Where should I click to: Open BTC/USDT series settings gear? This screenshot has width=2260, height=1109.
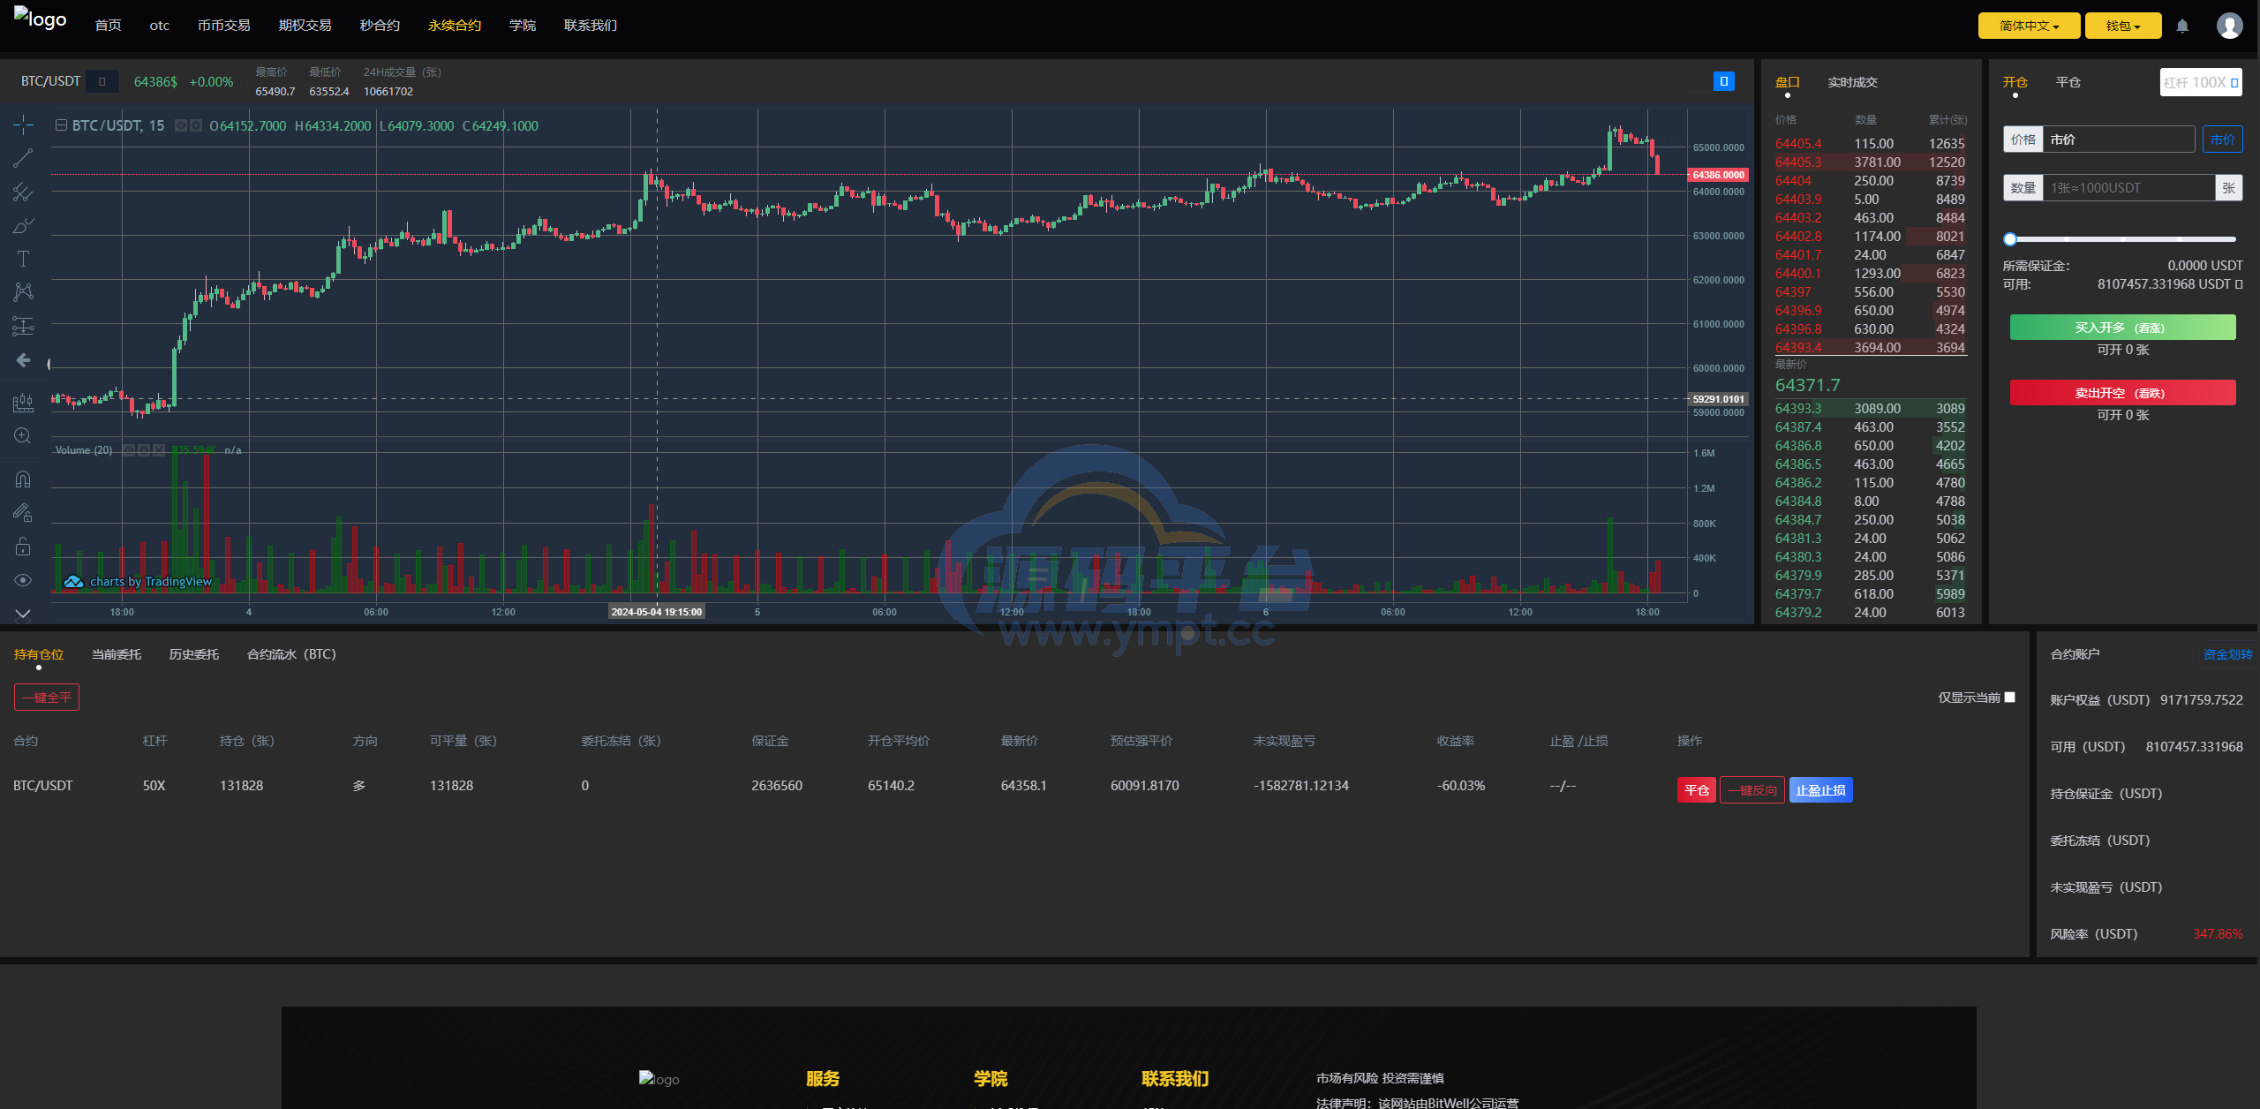195,125
